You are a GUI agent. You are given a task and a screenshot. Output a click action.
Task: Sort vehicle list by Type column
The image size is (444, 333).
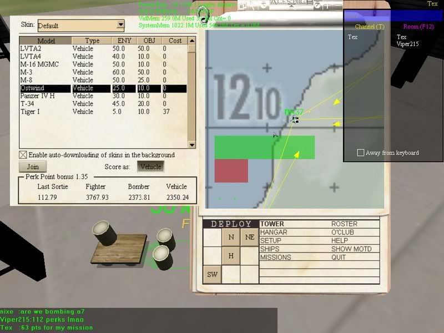(92, 41)
